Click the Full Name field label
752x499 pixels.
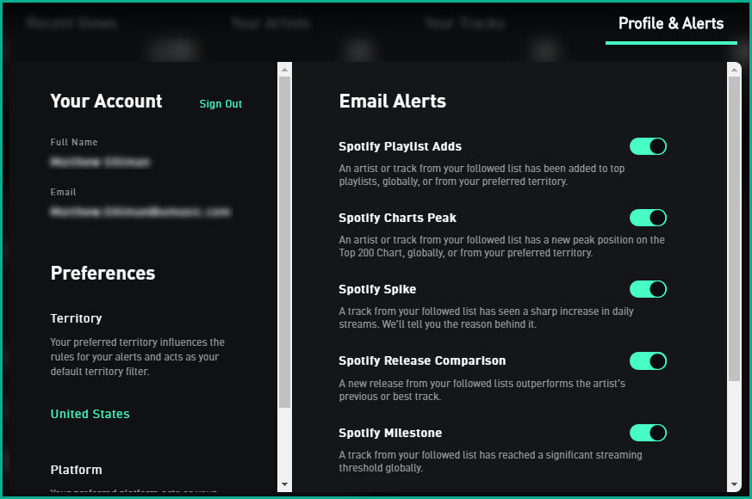(x=74, y=142)
